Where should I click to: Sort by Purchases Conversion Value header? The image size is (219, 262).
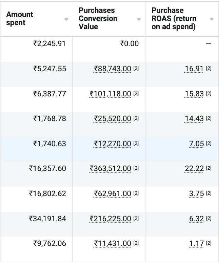pos(98,19)
